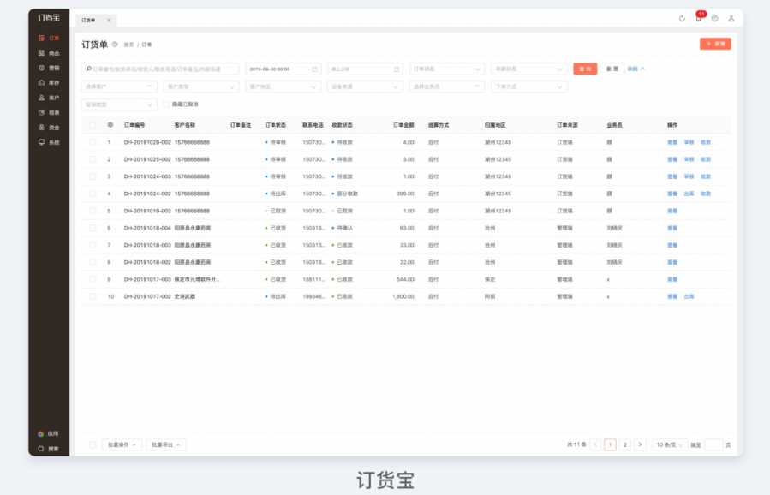Select page 1 in the pagination

pyautogui.click(x=610, y=445)
